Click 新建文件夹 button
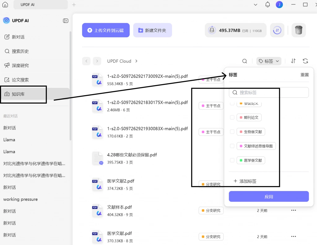Image resolution: width=317 pixels, height=245 pixels. [x=152, y=30]
